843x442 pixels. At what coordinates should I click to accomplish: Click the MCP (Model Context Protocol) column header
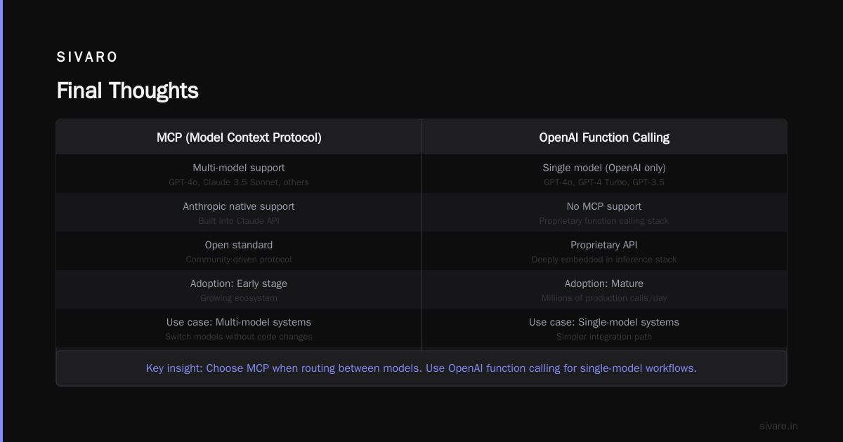(239, 137)
